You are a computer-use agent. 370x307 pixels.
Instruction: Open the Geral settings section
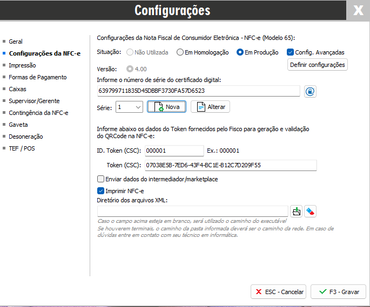pos(16,42)
